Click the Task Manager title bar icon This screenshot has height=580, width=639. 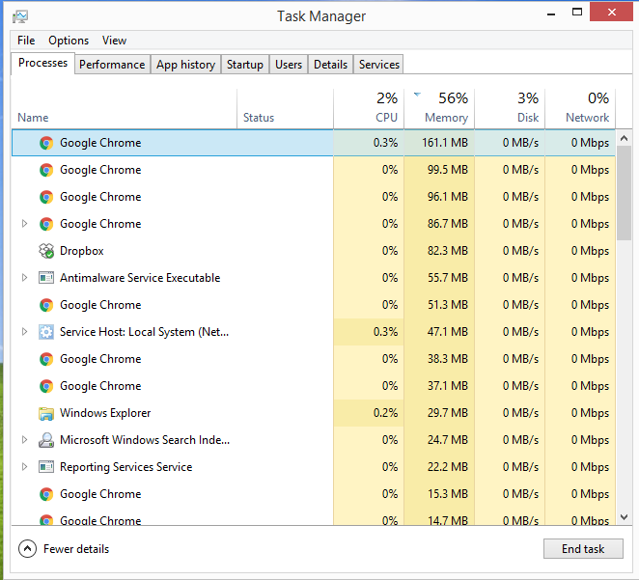click(x=20, y=16)
